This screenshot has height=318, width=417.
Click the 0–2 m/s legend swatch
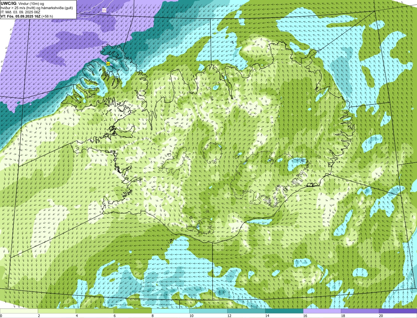tap(19, 311)
